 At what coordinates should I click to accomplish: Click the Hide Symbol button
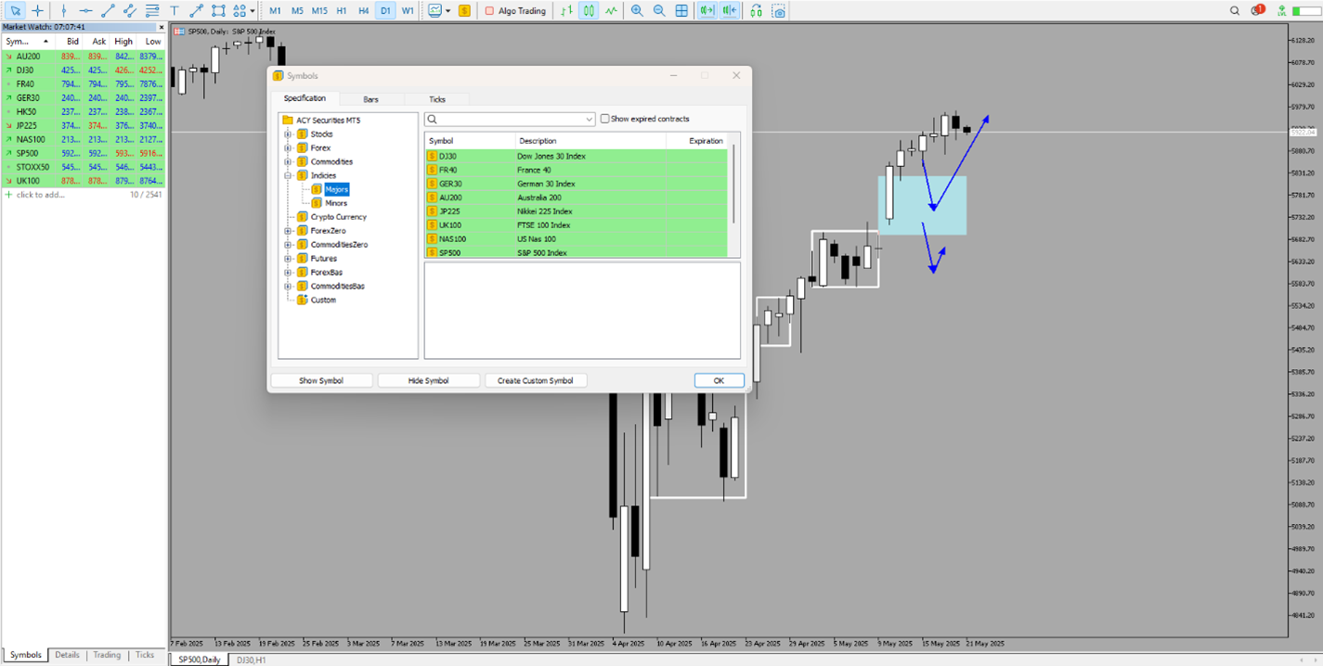pyautogui.click(x=428, y=380)
